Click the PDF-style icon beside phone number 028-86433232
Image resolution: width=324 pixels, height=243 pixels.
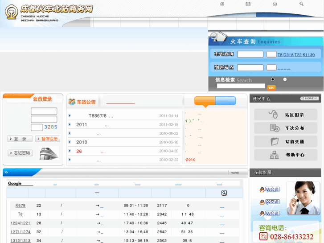point(263,236)
